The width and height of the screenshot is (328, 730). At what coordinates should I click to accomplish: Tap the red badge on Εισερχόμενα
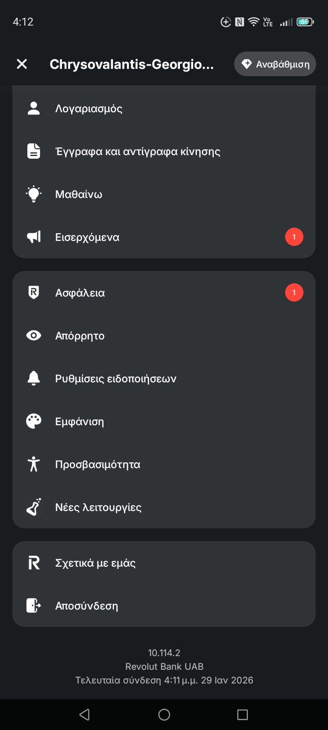click(294, 237)
